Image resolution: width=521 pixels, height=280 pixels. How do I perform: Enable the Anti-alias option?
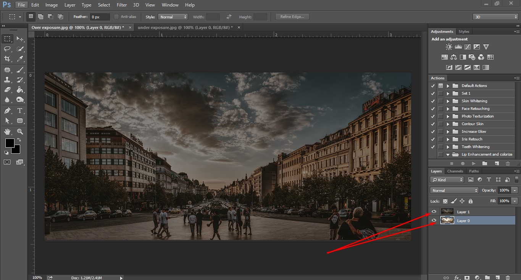(x=116, y=16)
